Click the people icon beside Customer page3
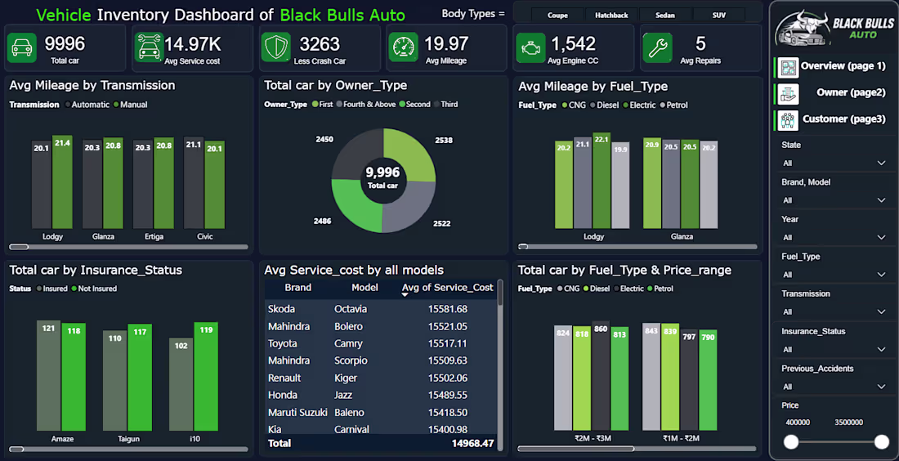The width and height of the screenshot is (899, 461). [789, 120]
